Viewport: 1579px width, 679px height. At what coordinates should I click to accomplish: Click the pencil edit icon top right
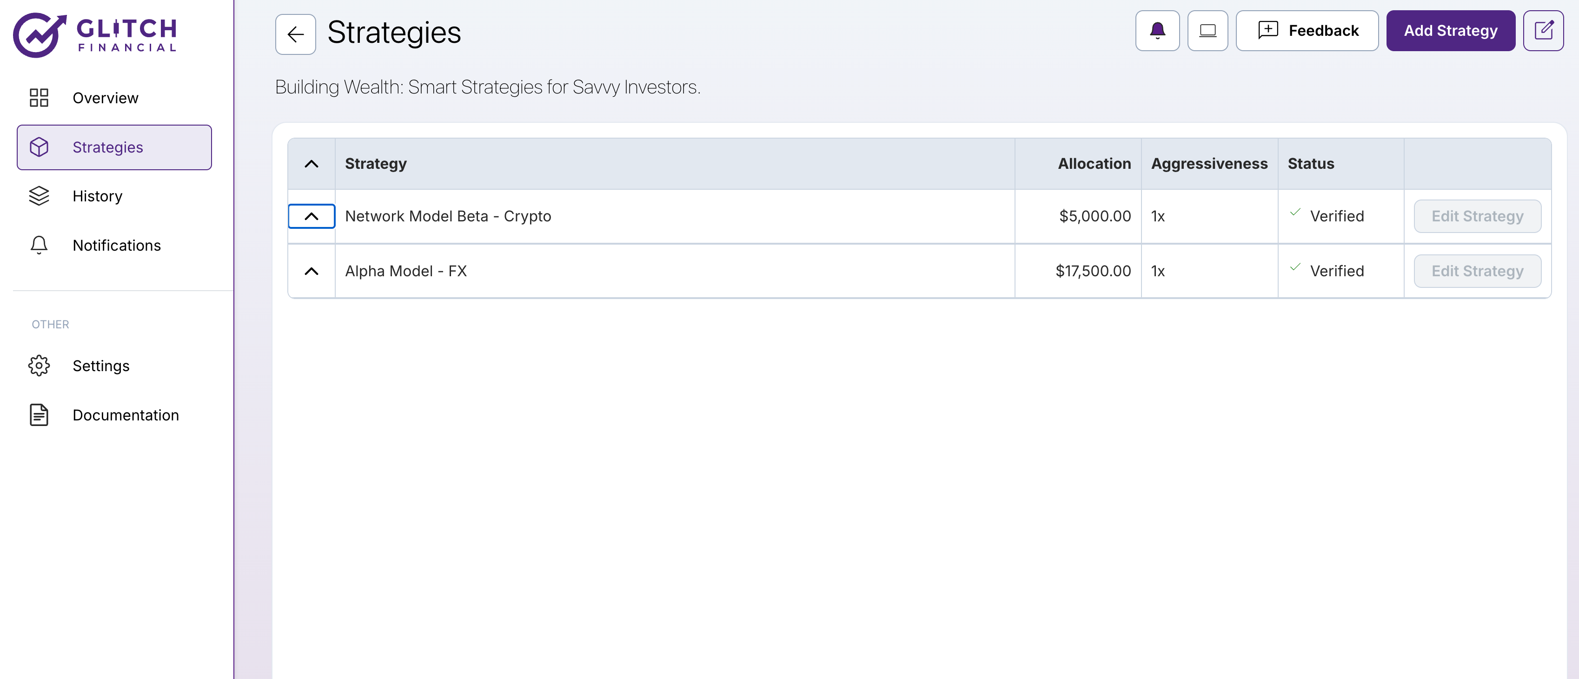1543,31
